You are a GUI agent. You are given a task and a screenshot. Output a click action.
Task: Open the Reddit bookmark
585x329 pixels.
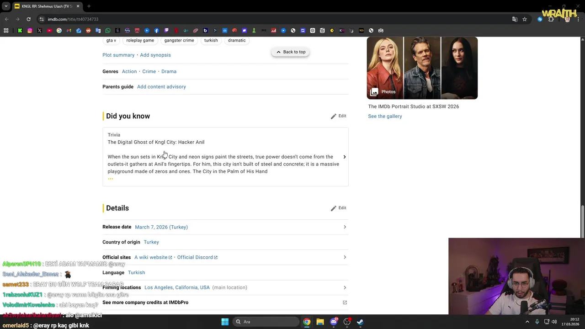coord(88,31)
